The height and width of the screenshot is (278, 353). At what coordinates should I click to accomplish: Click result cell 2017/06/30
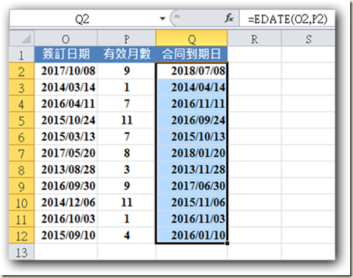click(192, 186)
